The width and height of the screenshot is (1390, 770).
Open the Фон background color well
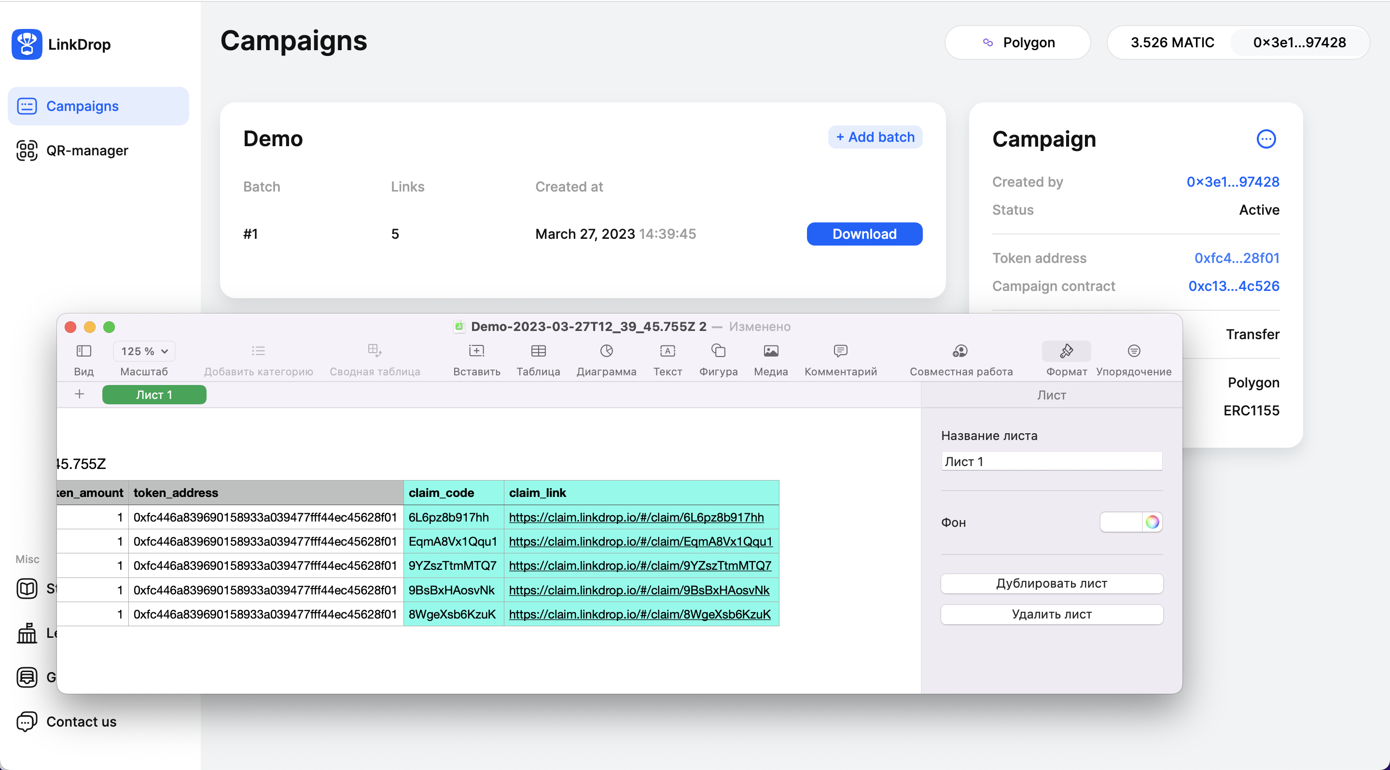tap(1121, 522)
